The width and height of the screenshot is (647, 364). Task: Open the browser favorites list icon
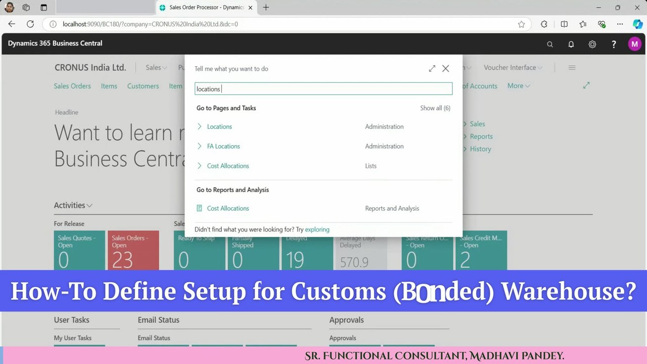[x=583, y=24]
